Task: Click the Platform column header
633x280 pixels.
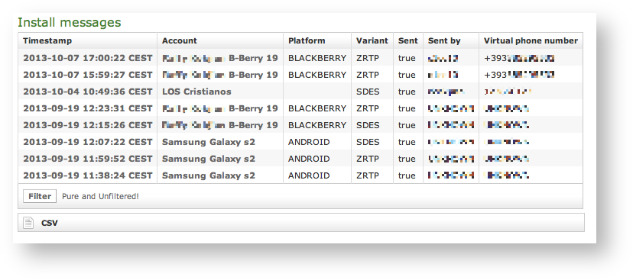Action: pos(307,40)
